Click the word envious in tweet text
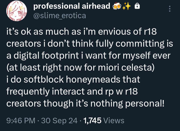 pos(114,31)
